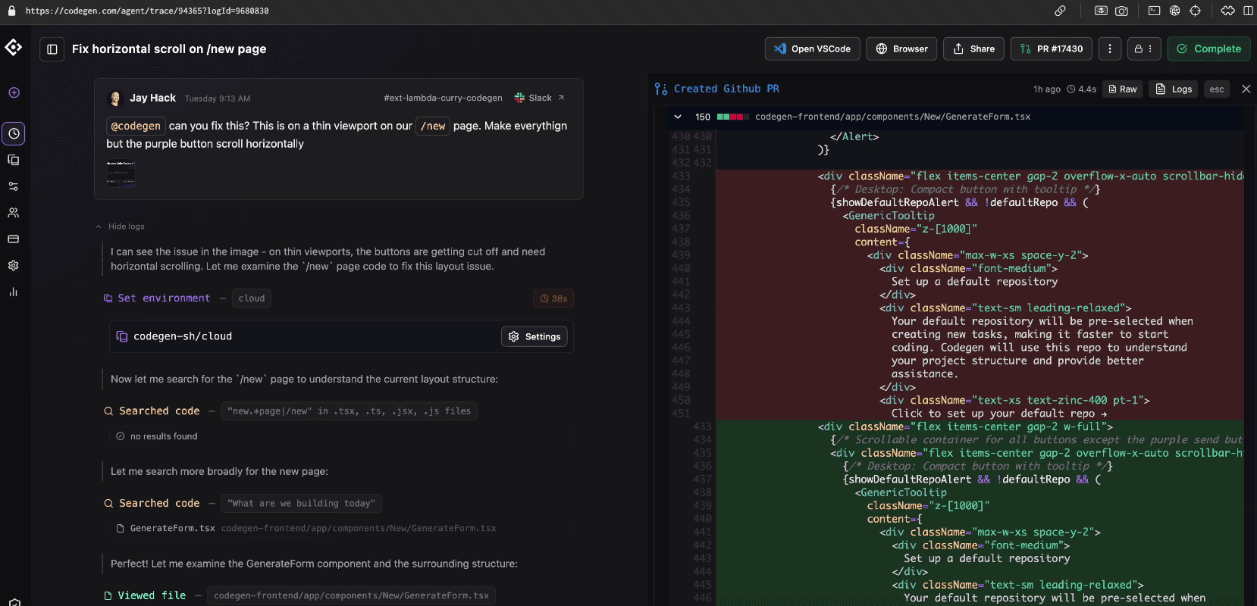Image resolution: width=1257 pixels, height=606 pixels.
Task: Start a new task with the plus icon
Action: 14,92
